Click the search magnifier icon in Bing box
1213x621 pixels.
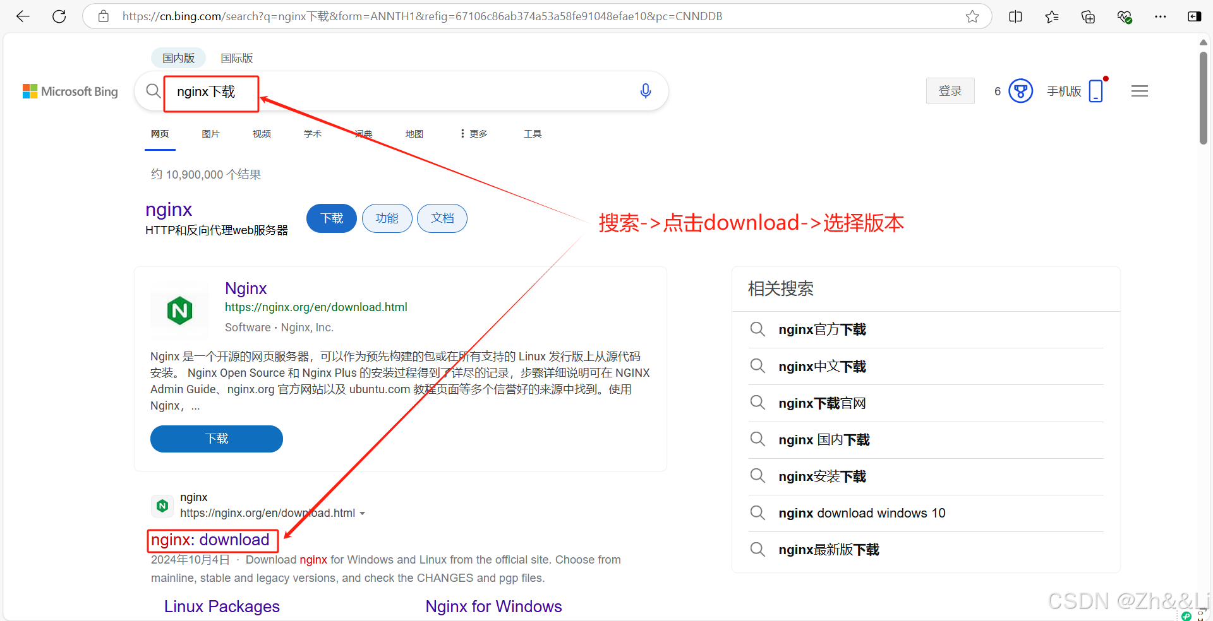tap(153, 91)
